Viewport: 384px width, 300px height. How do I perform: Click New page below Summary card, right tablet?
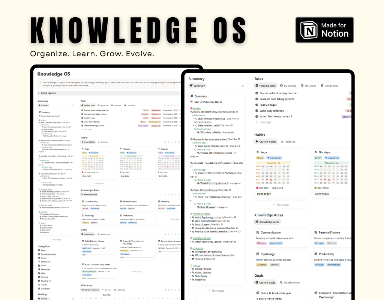tap(217, 291)
